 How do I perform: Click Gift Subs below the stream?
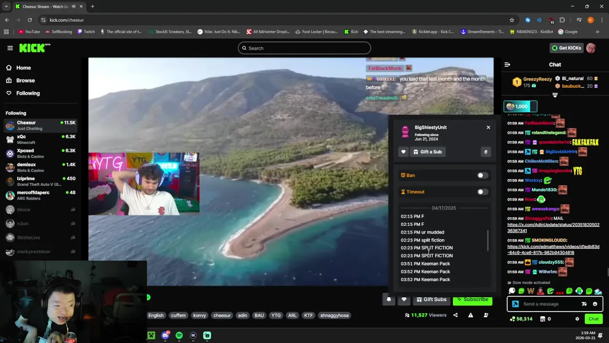click(432, 299)
